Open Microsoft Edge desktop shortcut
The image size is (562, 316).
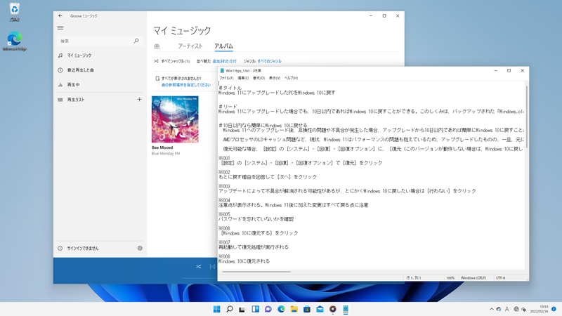click(x=14, y=41)
